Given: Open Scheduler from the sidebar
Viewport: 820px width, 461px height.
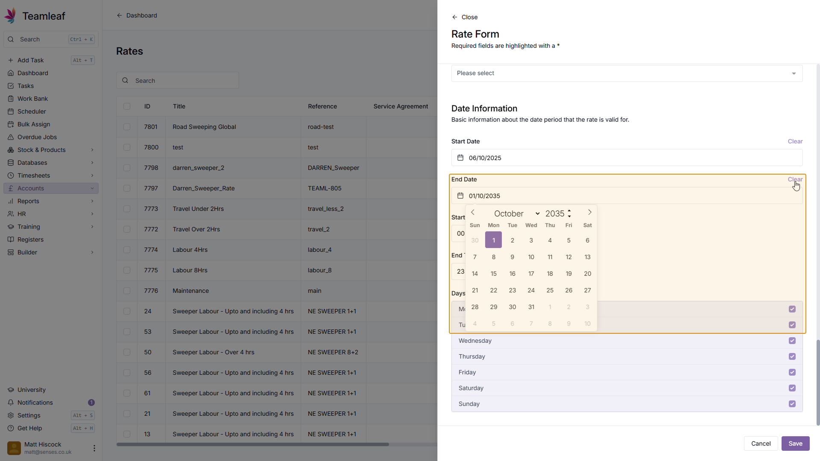Looking at the screenshot, I should pos(32,111).
